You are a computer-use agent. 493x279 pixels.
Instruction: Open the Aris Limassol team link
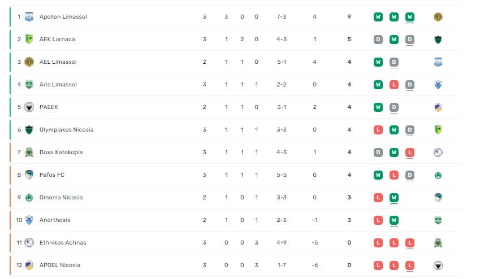click(x=58, y=85)
